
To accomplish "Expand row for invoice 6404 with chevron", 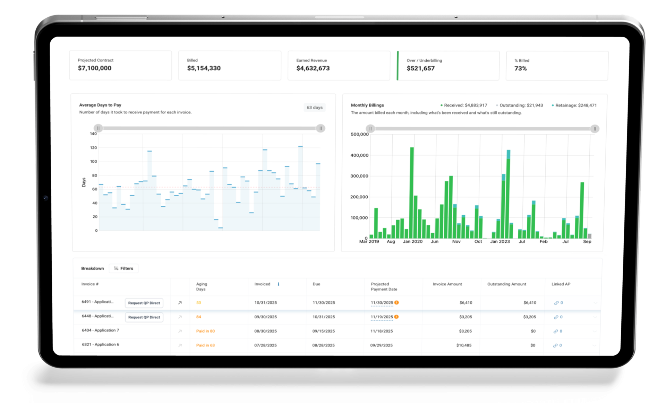I will click(595, 331).
